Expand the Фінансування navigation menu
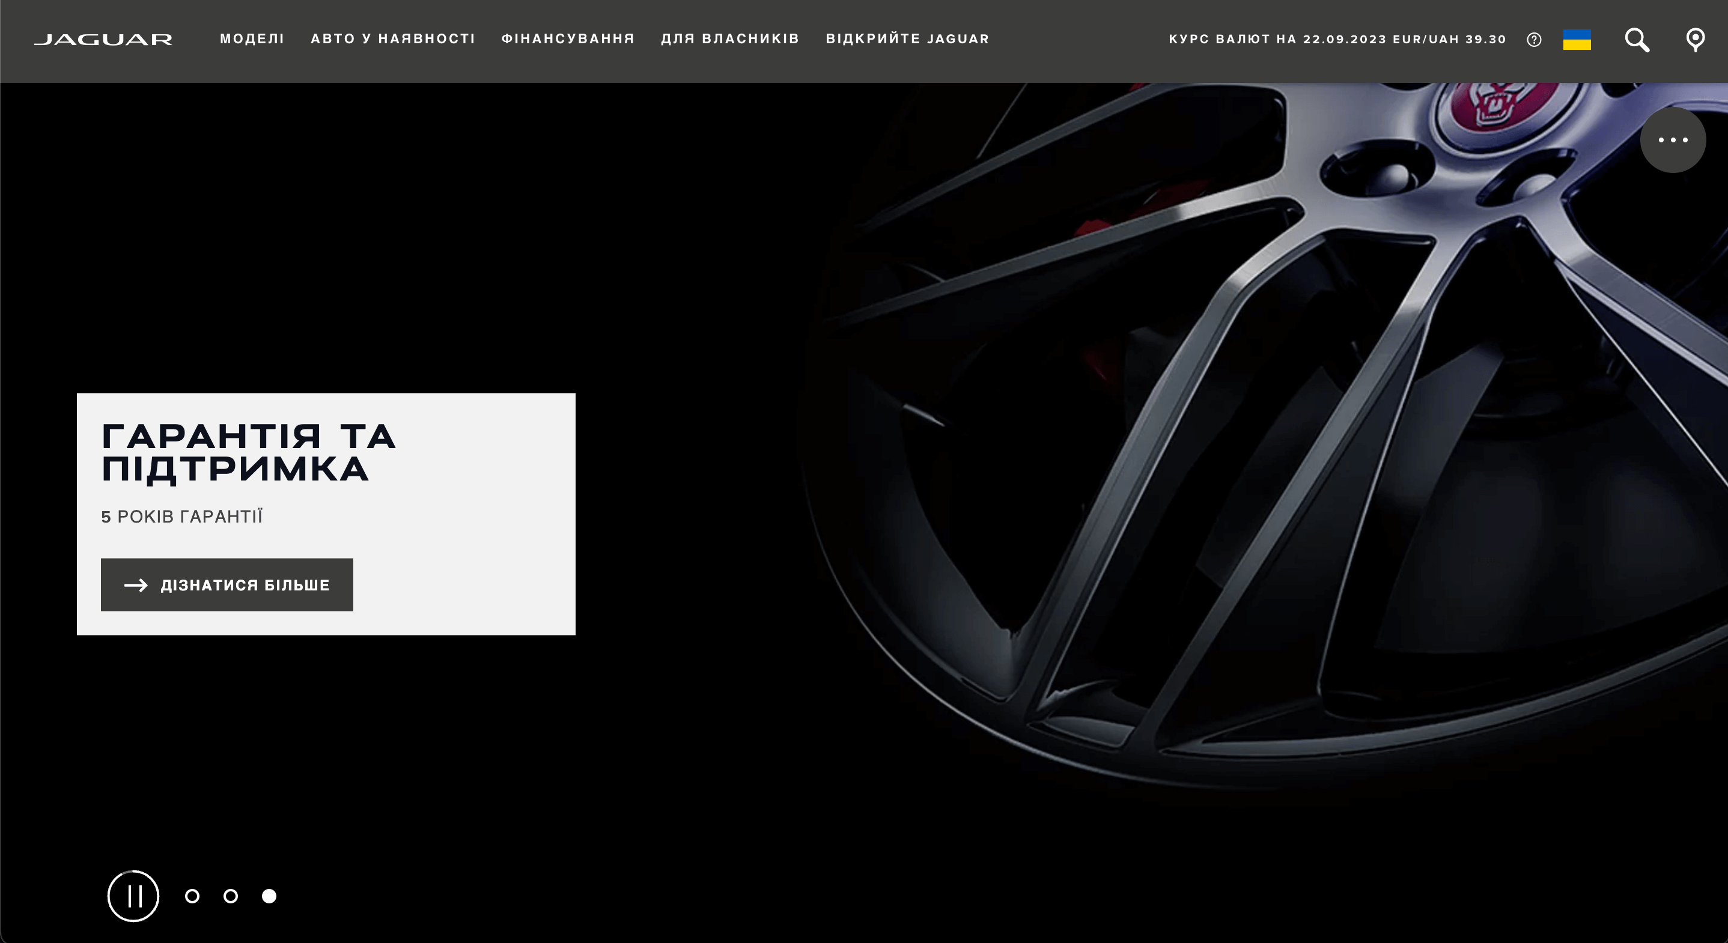 coord(568,39)
